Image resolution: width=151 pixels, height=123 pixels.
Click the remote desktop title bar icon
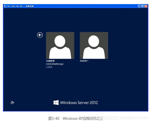5,6
